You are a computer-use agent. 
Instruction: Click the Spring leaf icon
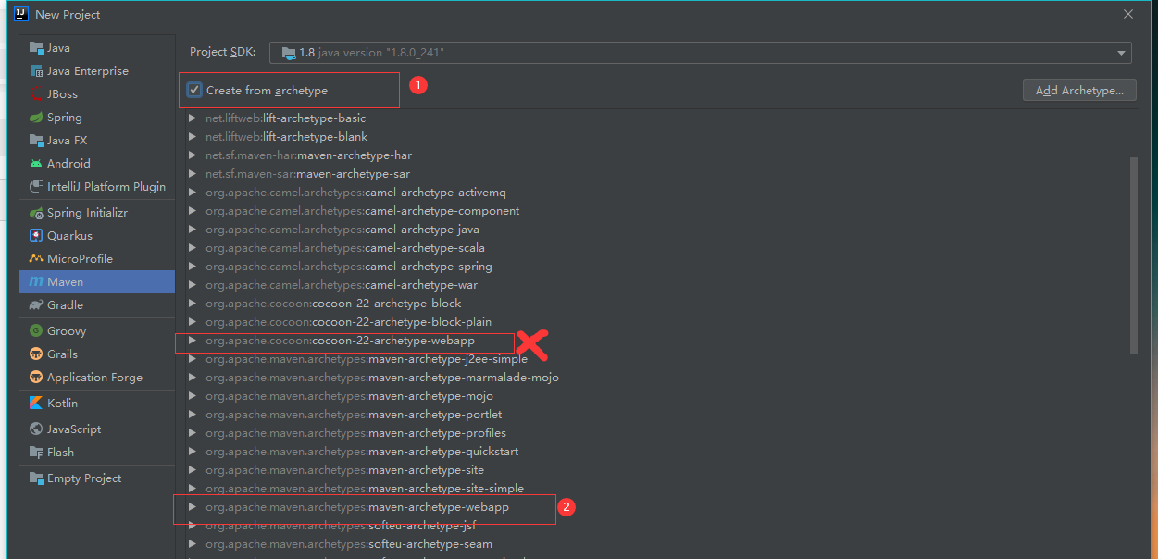[x=36, y=118]
